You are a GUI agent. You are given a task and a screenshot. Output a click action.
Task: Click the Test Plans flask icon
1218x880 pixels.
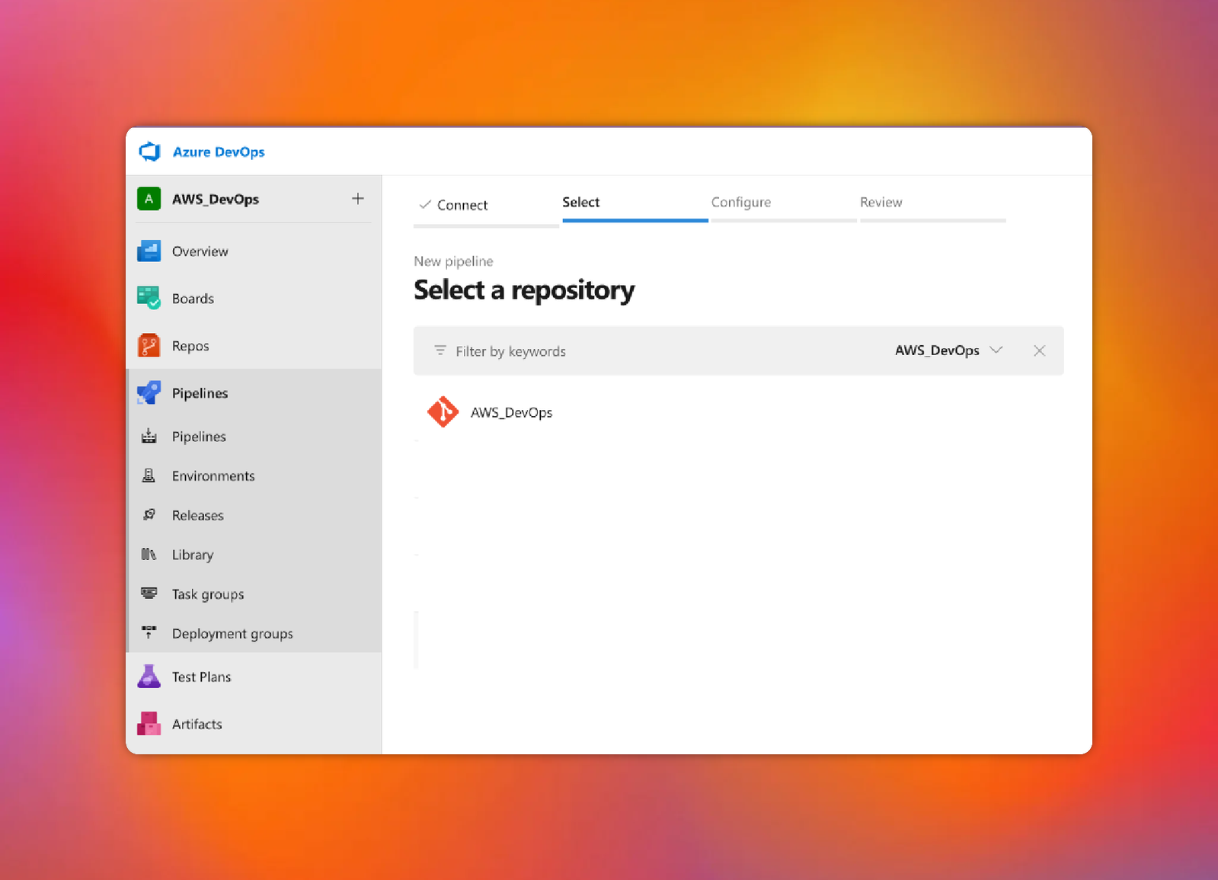[x=149, y=677]
